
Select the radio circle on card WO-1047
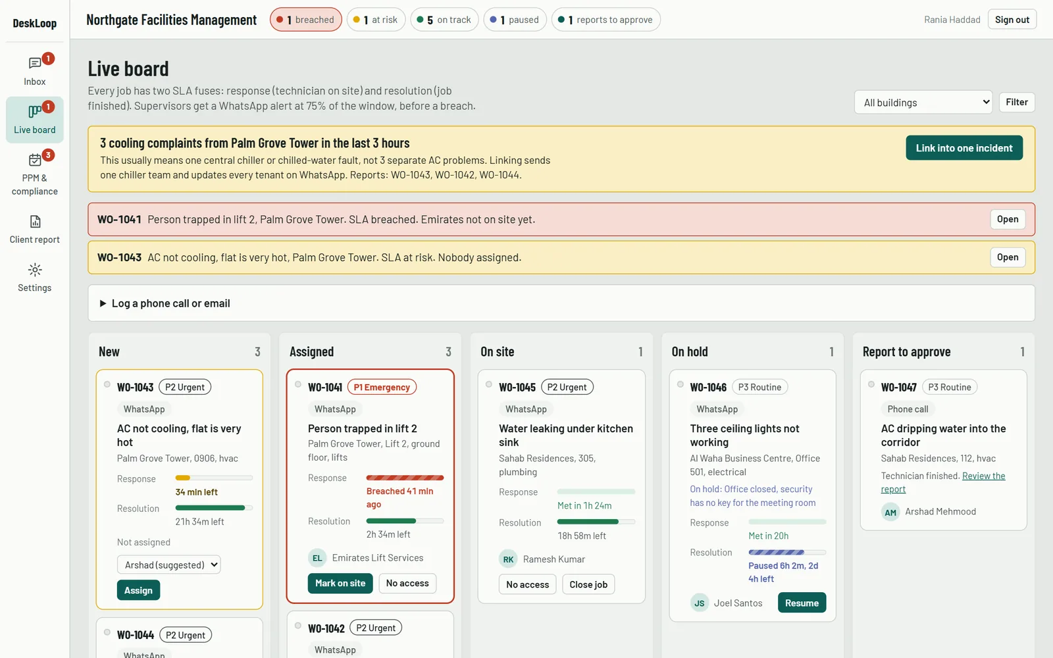coord(871,385)
